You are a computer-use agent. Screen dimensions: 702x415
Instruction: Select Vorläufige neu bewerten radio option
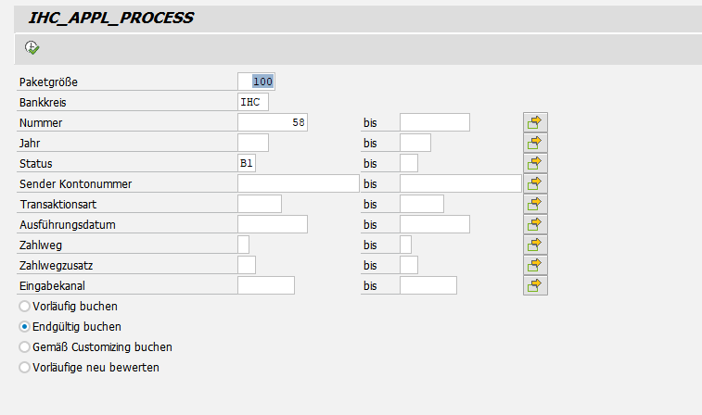[25, 367]
